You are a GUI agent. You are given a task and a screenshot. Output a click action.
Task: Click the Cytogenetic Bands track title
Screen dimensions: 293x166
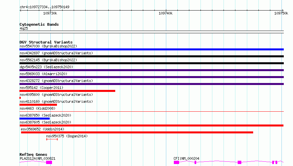(x=39, y=24)
